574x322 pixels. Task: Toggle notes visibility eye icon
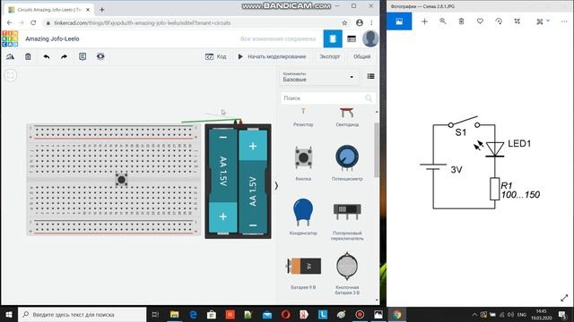tap(100, 56)
